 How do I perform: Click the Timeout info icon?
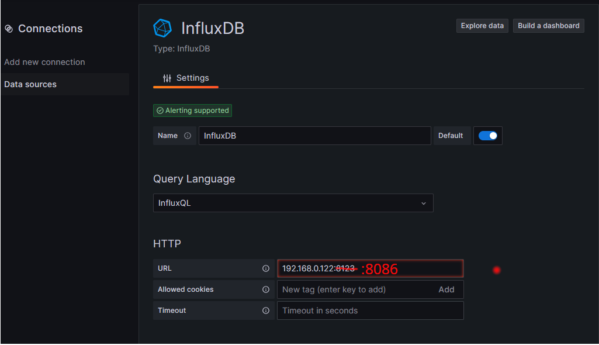[266, 310]
